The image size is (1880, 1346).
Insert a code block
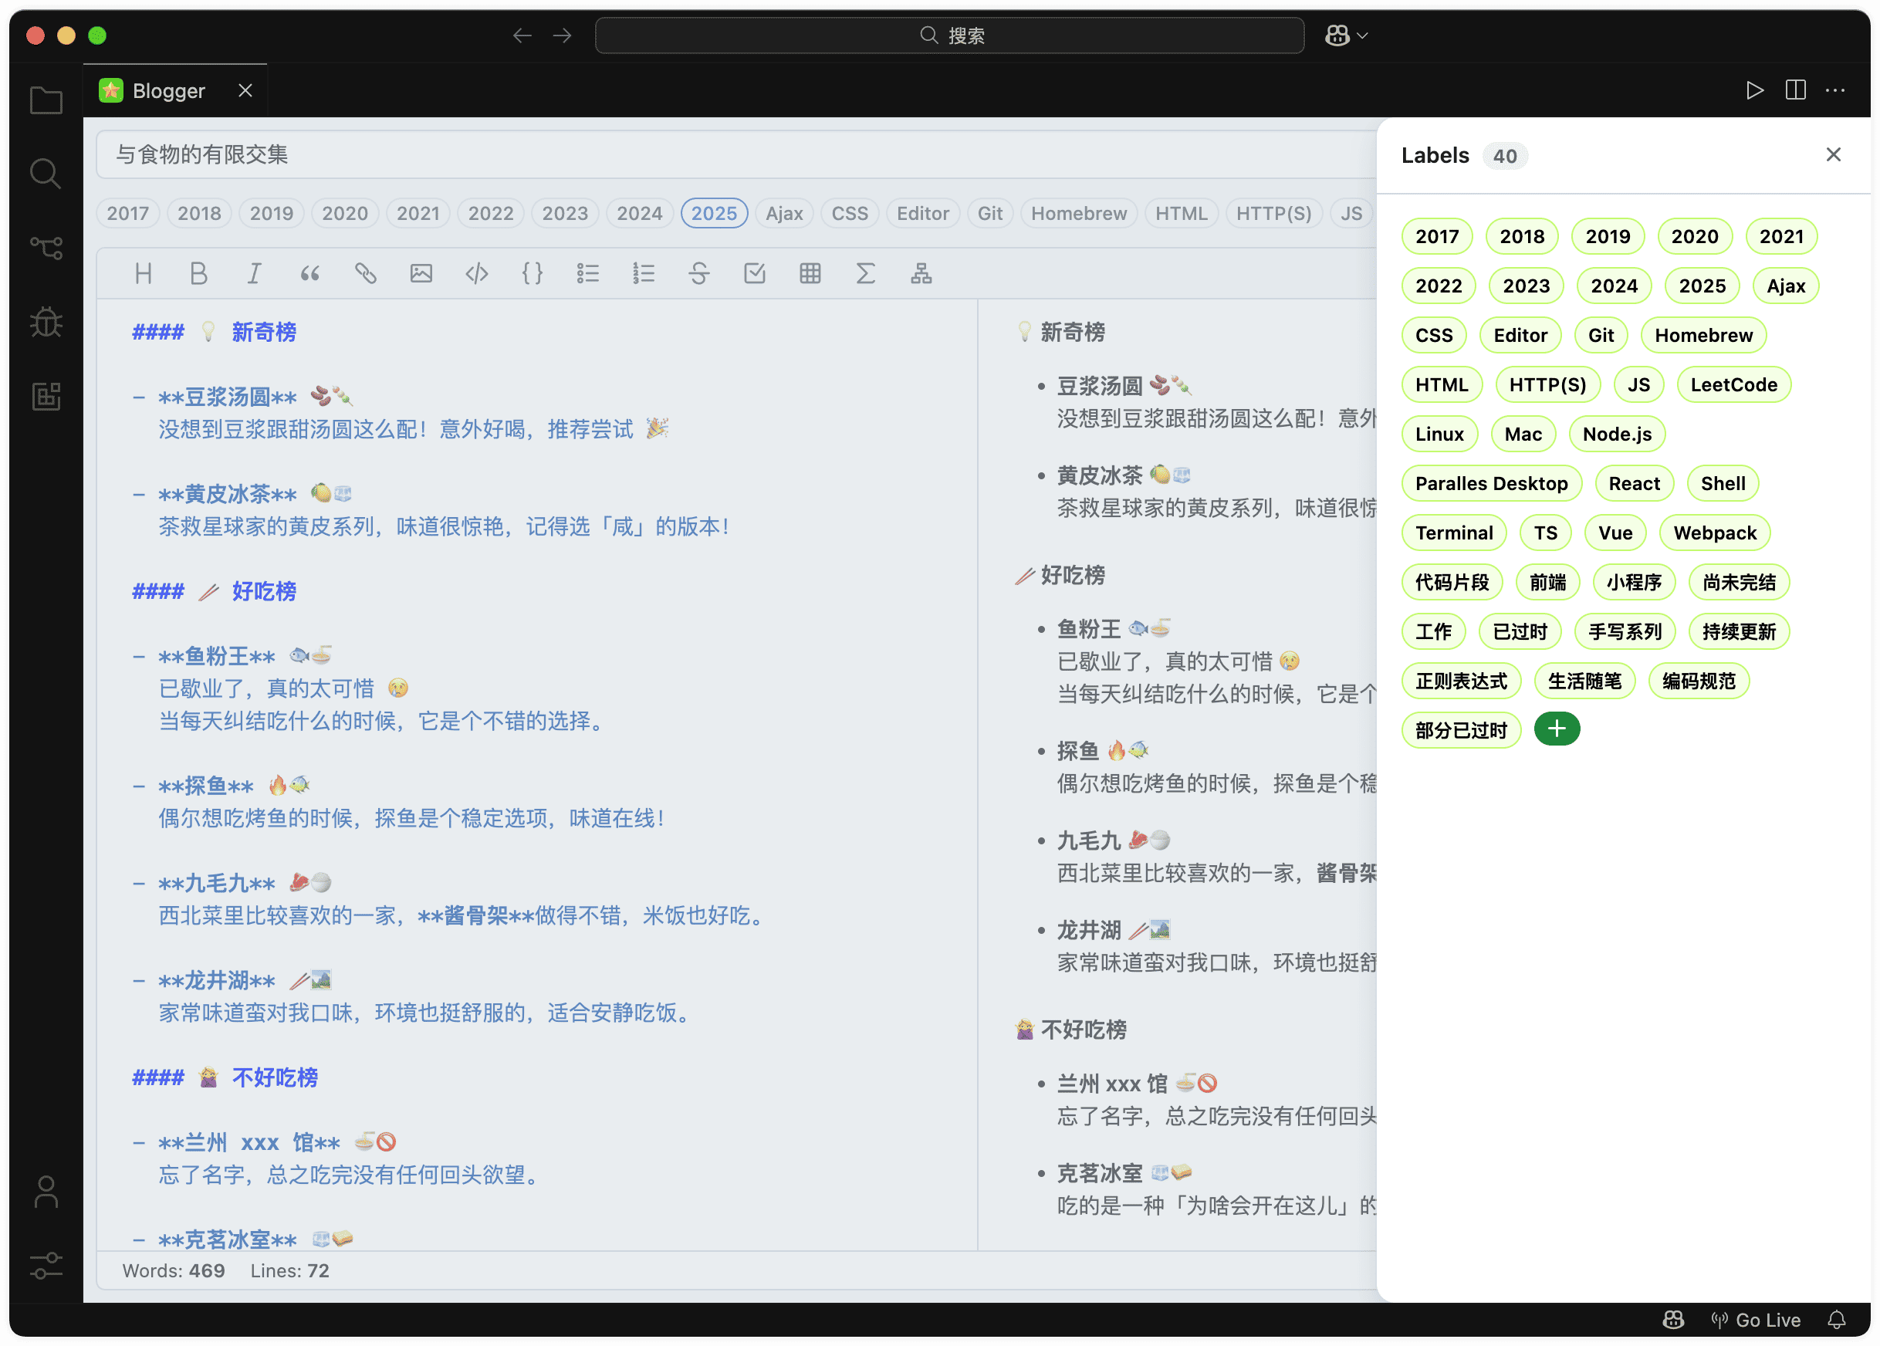point(476,273)
